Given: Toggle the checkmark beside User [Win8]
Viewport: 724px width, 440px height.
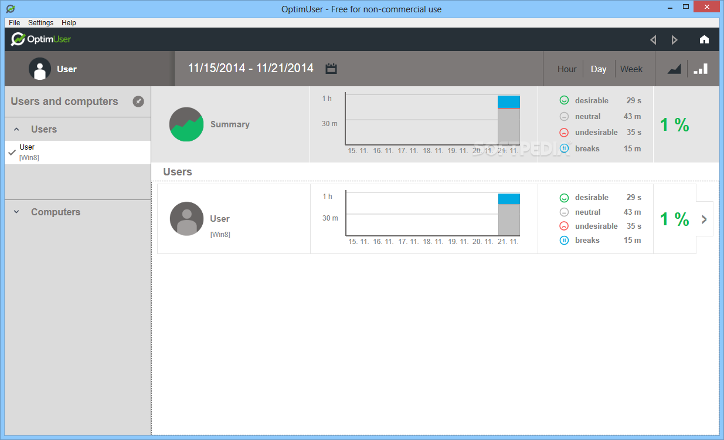Looking at the screenshot, I should [x=12, y=153].
